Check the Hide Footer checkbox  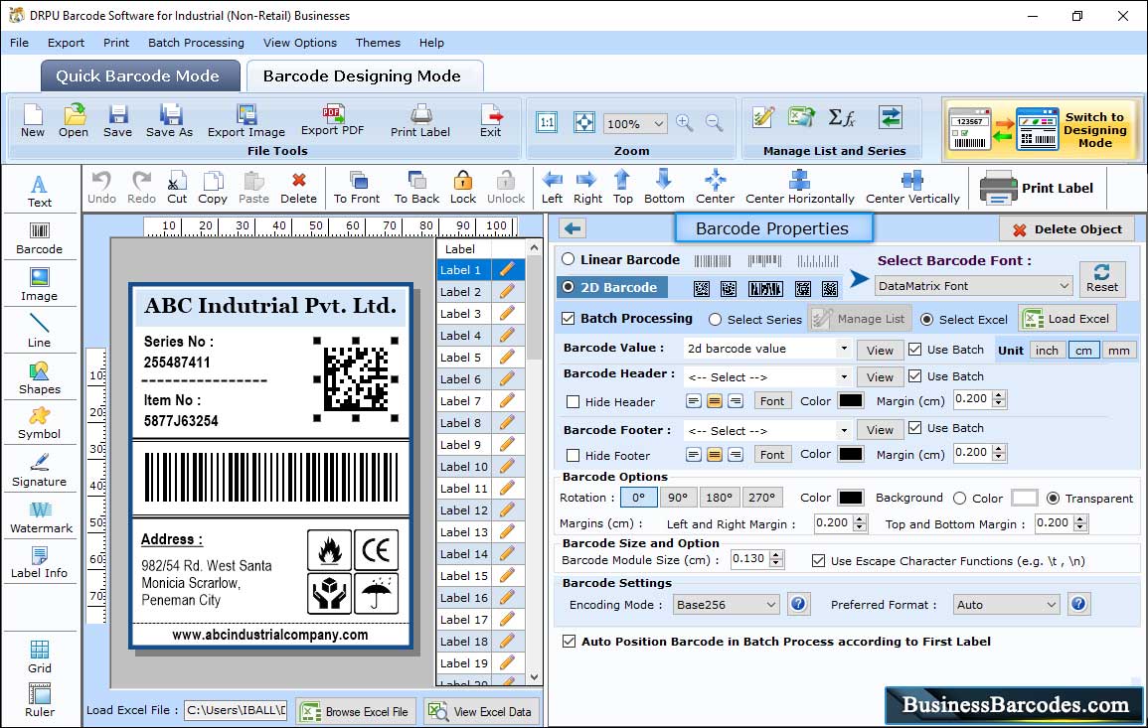click(574, 455)
